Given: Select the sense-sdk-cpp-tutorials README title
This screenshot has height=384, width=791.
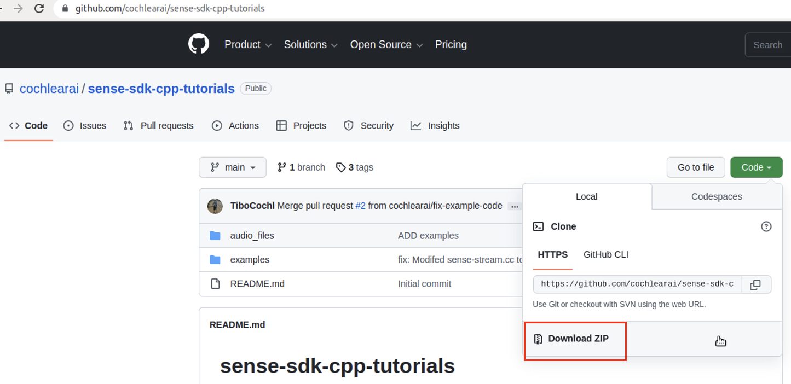Looking at the screenshot, I should (x=337, y=366).
